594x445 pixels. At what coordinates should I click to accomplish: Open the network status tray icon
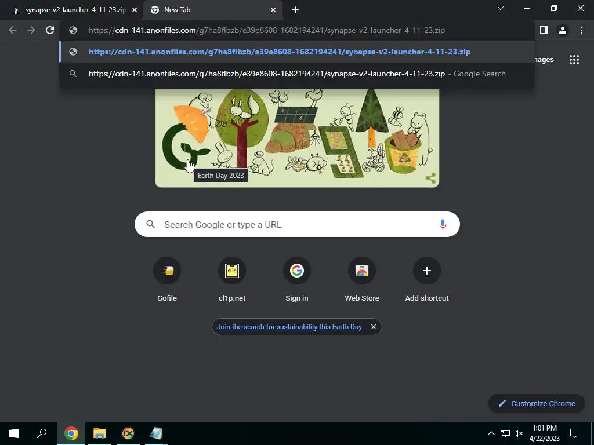[505, 433]
